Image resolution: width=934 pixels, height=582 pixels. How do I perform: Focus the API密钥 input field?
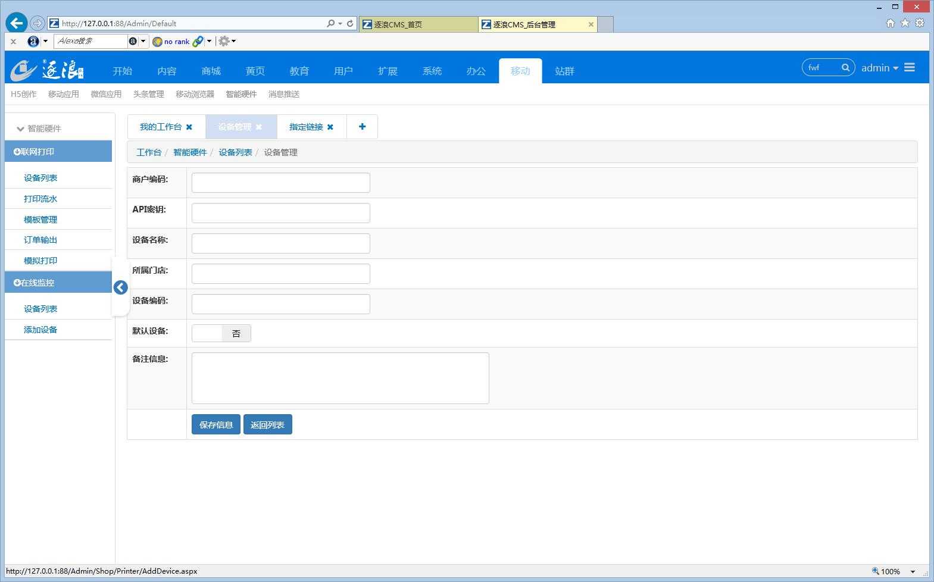(x=281, y=213)
